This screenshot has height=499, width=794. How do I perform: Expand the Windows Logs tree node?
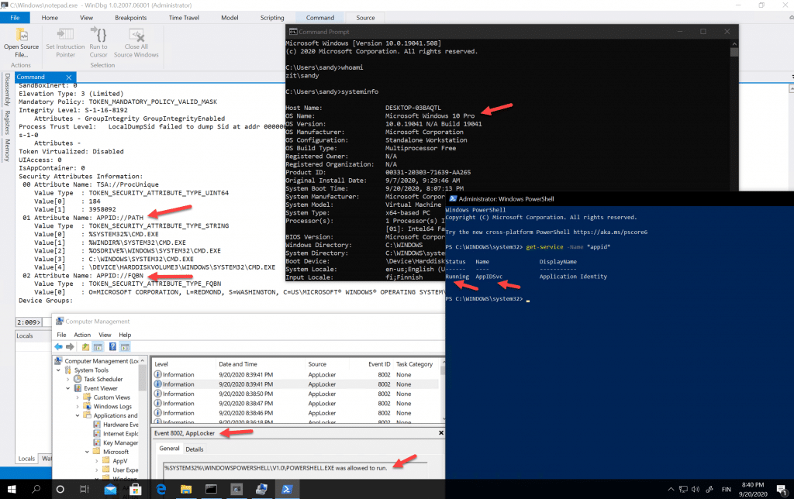78,406
